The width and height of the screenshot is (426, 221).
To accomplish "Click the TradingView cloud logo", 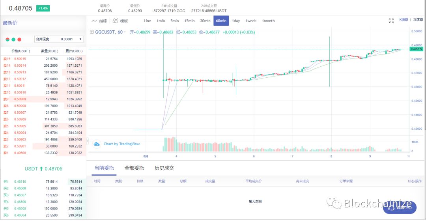I will [97, 144].
